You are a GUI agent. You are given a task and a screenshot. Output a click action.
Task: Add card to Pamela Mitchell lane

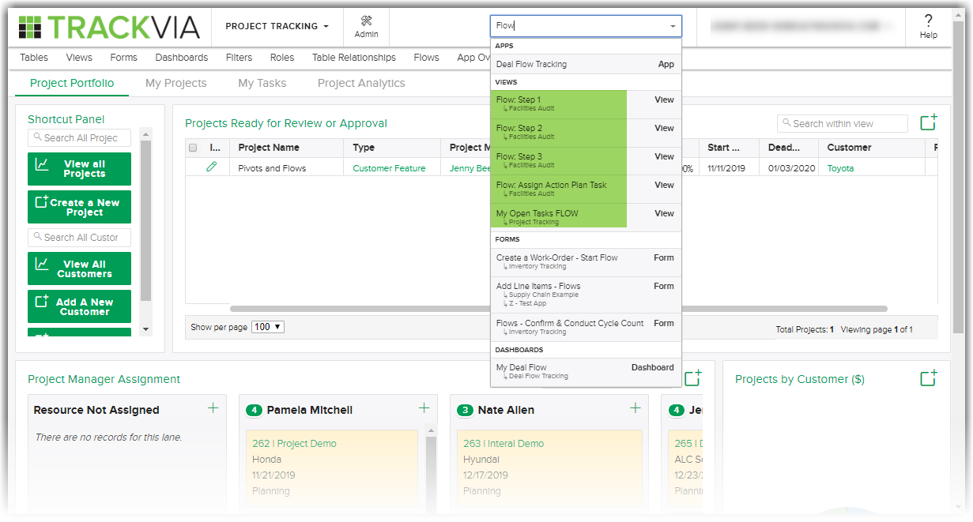[424, 408]
